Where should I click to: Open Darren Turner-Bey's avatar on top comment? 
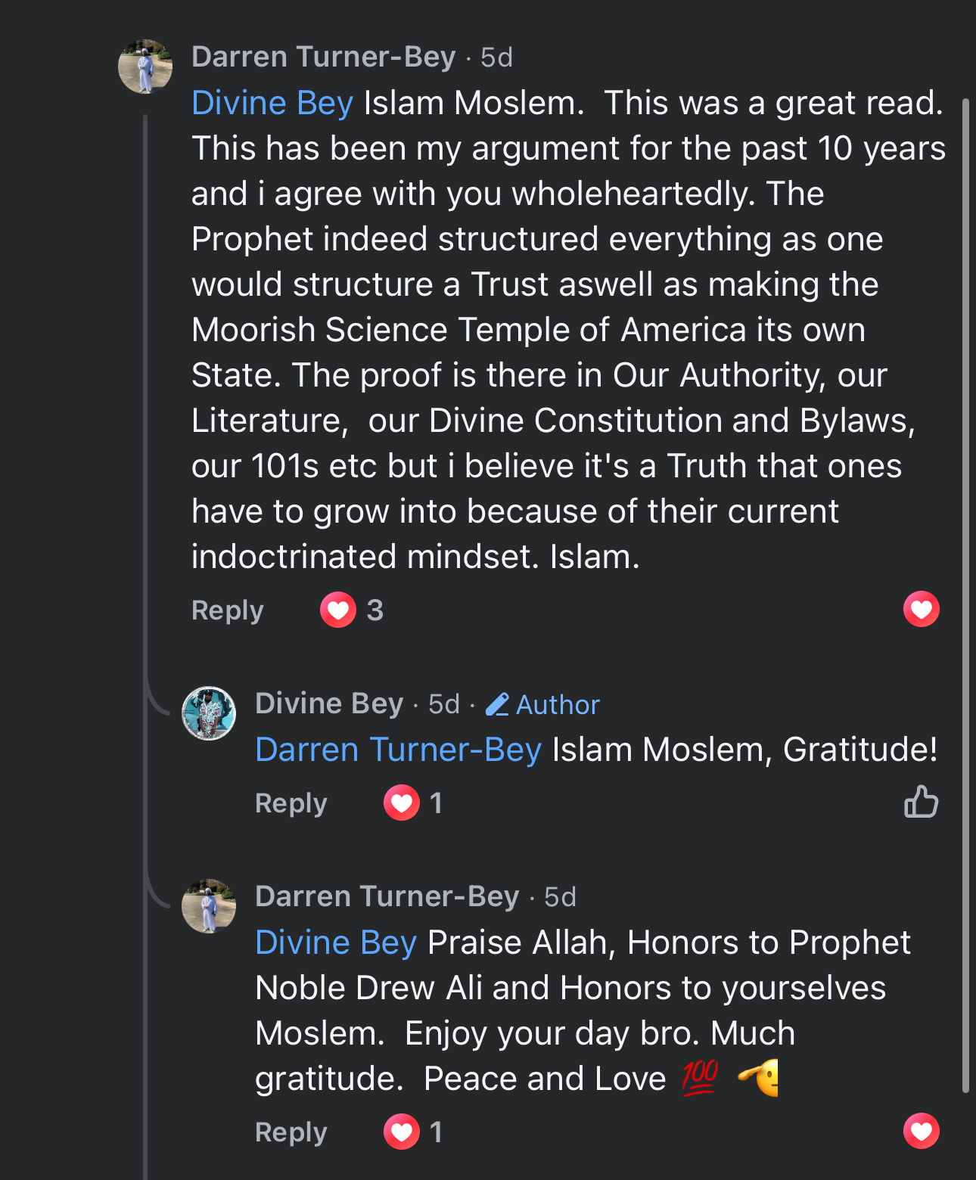145,67
